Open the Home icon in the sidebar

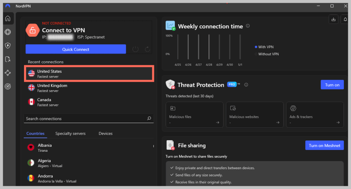click(8, 18)
